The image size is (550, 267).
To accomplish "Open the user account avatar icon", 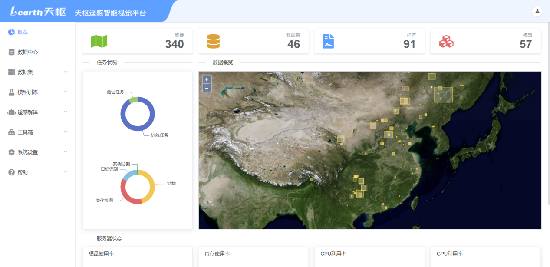I will point(537,11).
